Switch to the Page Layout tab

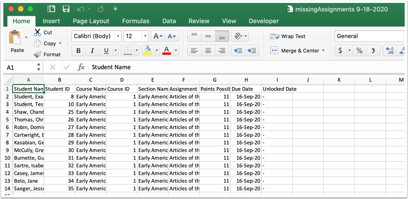pyautogui.click(x=91, y=21)
